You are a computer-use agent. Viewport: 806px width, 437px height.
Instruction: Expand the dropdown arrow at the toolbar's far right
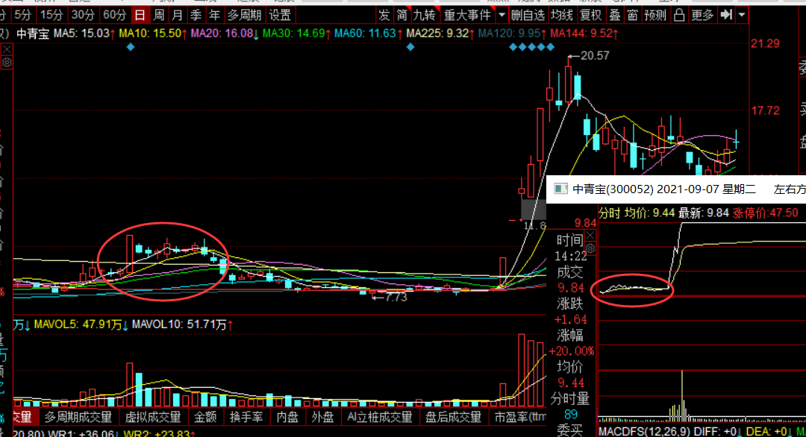(741, 15)
